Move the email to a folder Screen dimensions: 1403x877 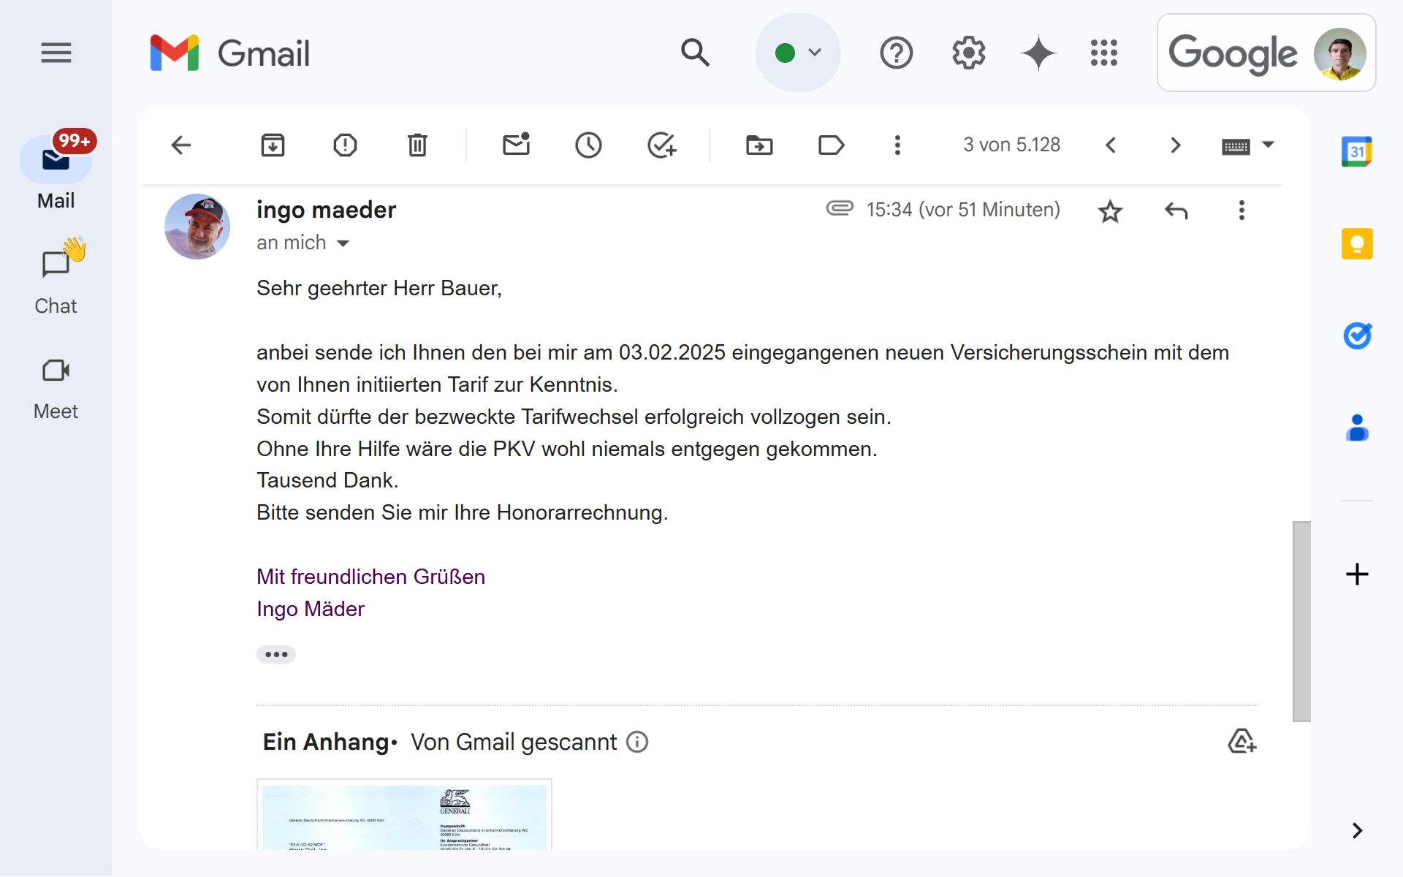[x=759, y=145]
